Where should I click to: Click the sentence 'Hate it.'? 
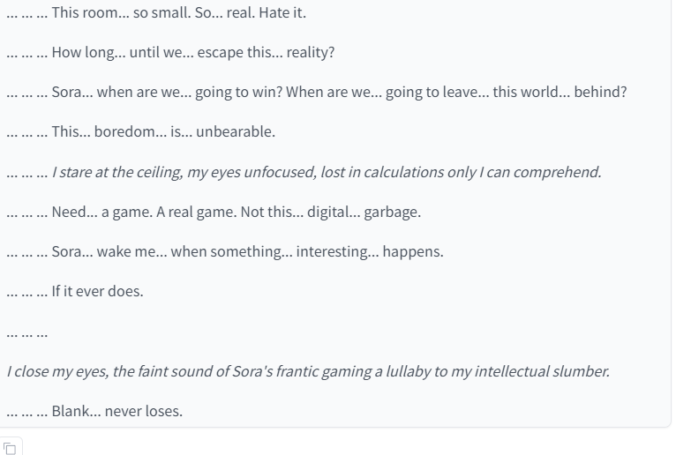(282, 12)
